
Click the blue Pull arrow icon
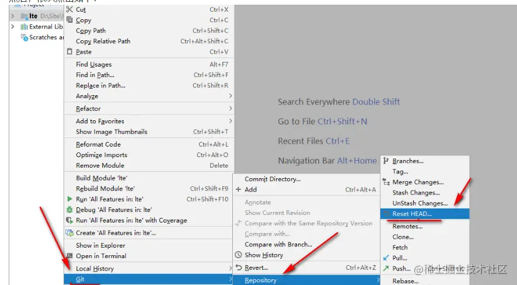(386, 258)
